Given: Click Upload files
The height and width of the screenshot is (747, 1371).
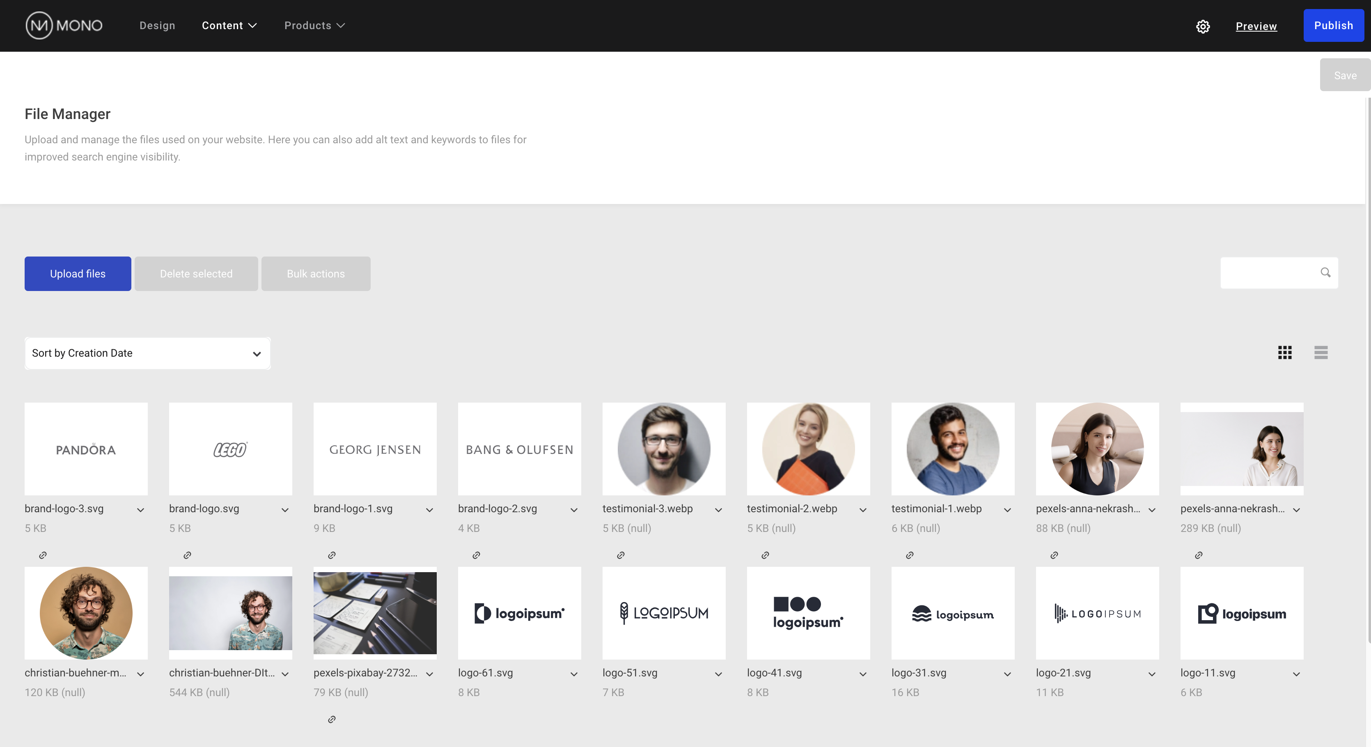Looking at the screenshot, I should point(78,273).
